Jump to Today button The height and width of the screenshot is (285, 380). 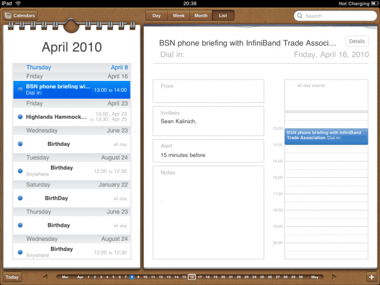pyautogui.click(x=12, y=277)
